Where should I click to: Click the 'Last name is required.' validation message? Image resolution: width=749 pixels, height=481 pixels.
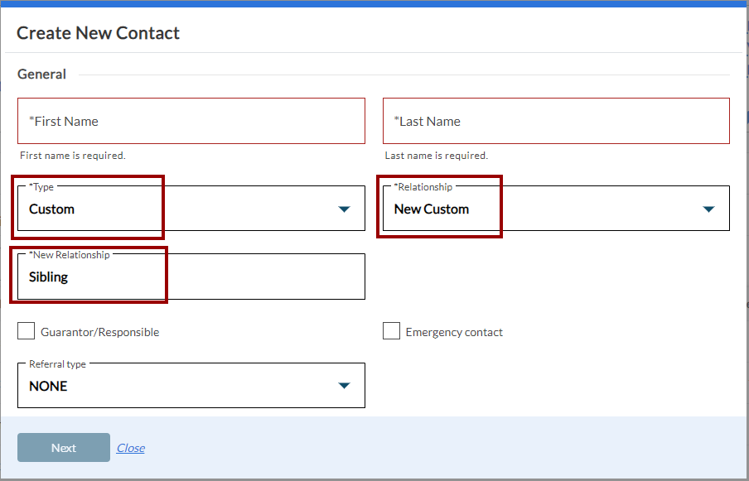(x=437, y=156)
